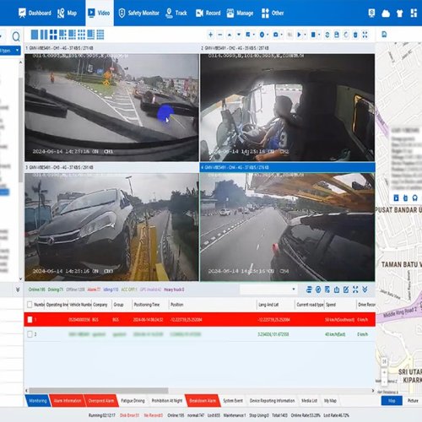Open the Fatigue Driving tab

(133, 401)
